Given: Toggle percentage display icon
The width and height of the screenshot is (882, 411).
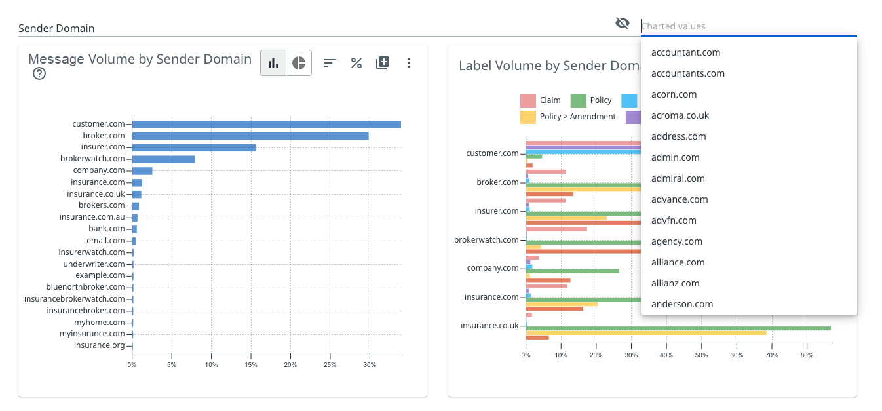Looking at the screenshot, I should click(356, 63).
